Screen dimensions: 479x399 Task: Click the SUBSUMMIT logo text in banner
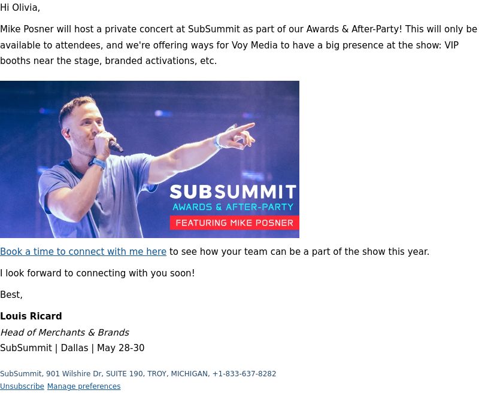click(x=233, y=191)
